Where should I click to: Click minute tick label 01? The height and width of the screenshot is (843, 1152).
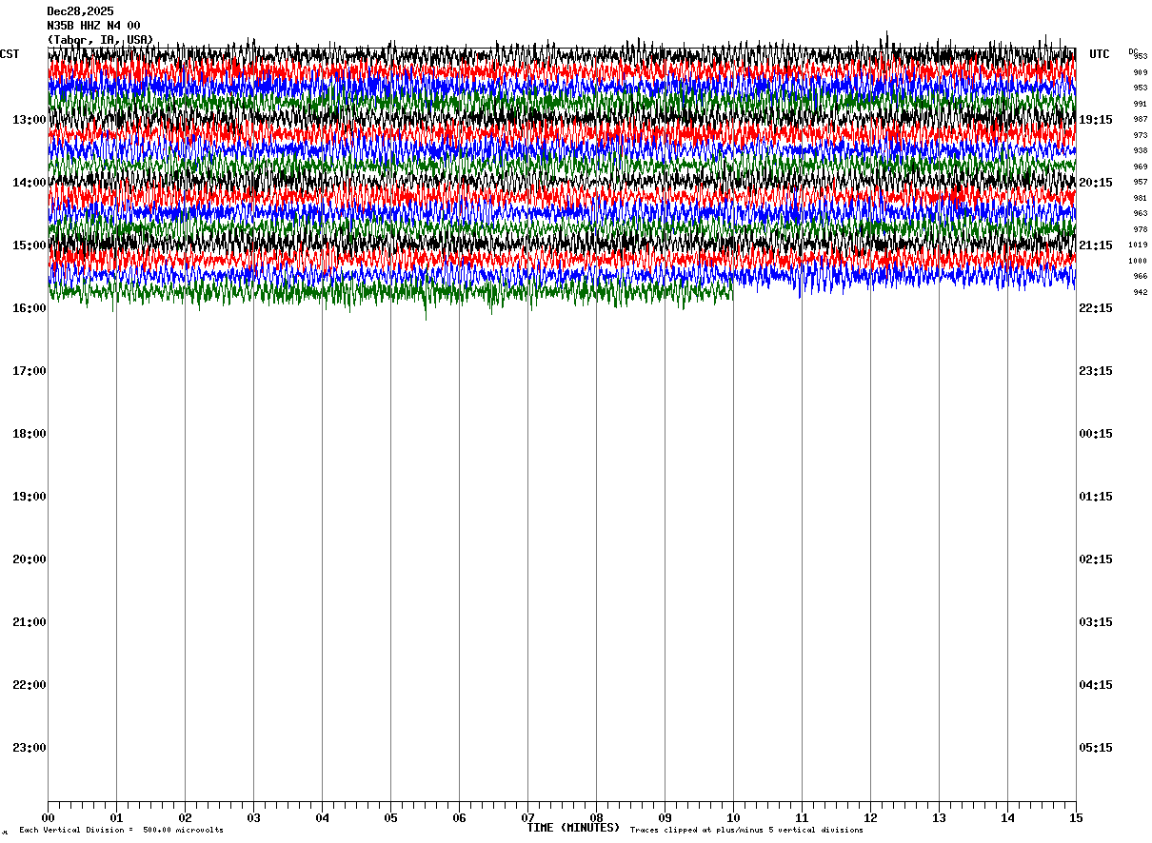[x=117, y=818]
